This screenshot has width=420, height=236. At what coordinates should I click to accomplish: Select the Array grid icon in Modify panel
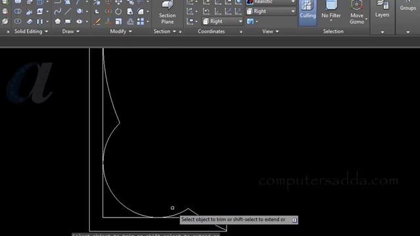[x=140, y=22]
